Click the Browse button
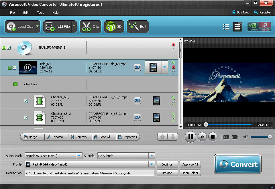This screenshot has height=189, width=275. pyautogui.click(x=167, y=173)
